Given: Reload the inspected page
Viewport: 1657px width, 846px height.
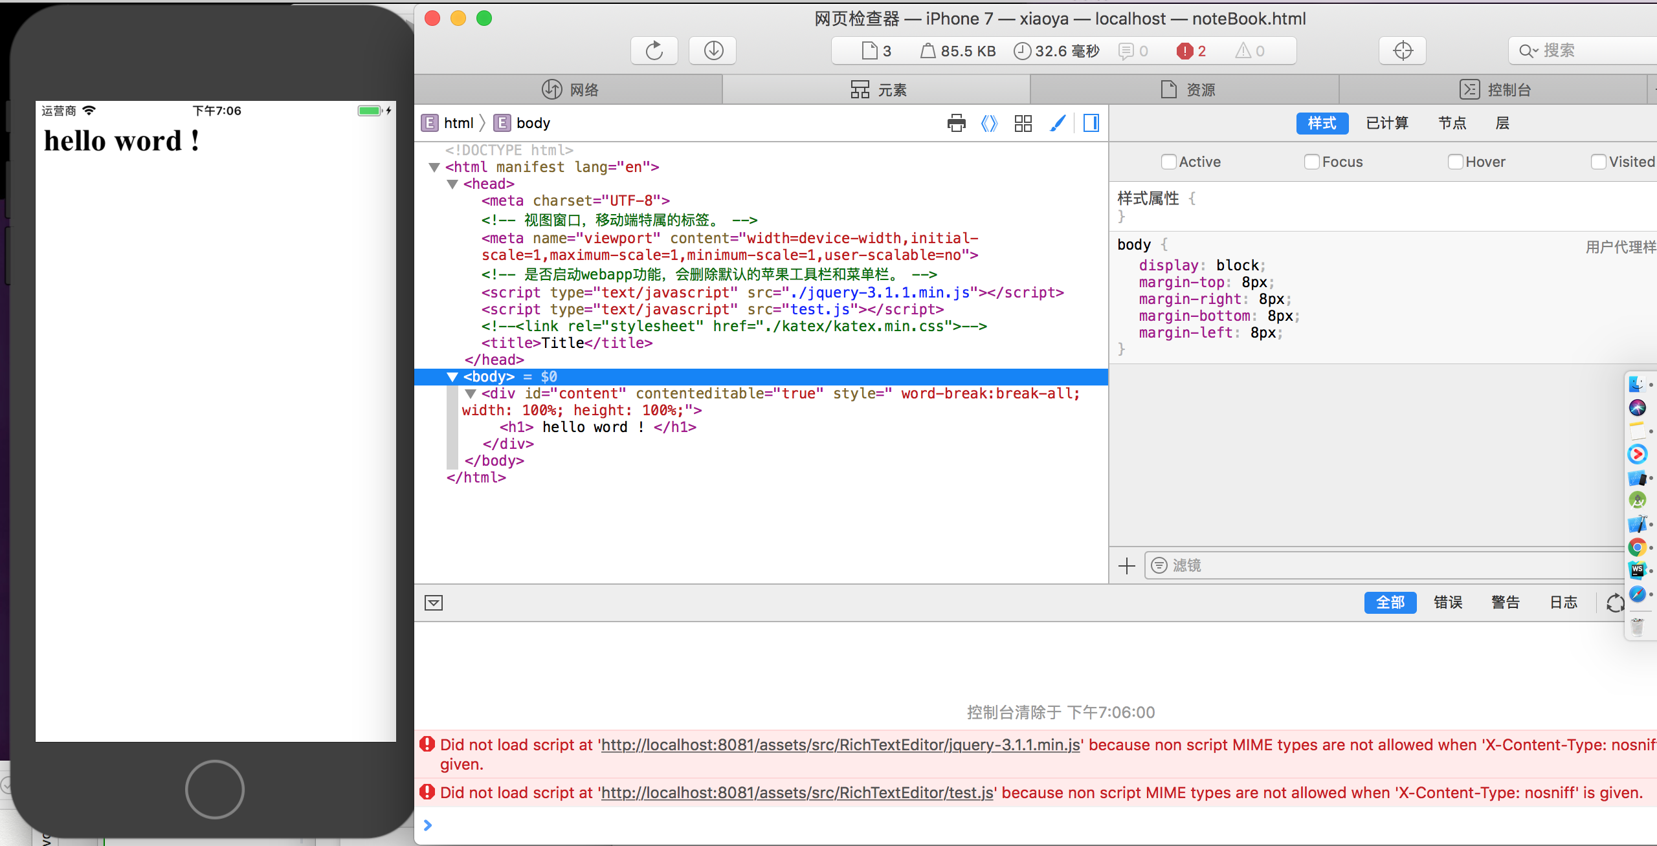Looking at the screenshot, I should 654,50.
